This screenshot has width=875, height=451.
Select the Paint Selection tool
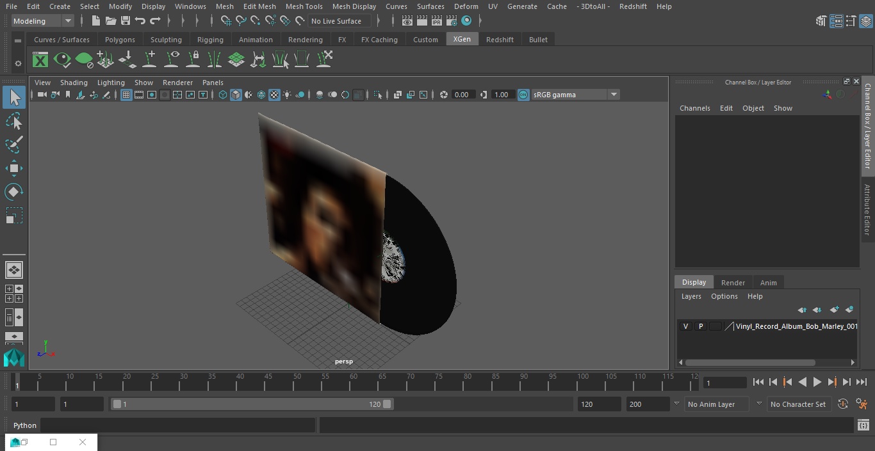coord(14,145)
